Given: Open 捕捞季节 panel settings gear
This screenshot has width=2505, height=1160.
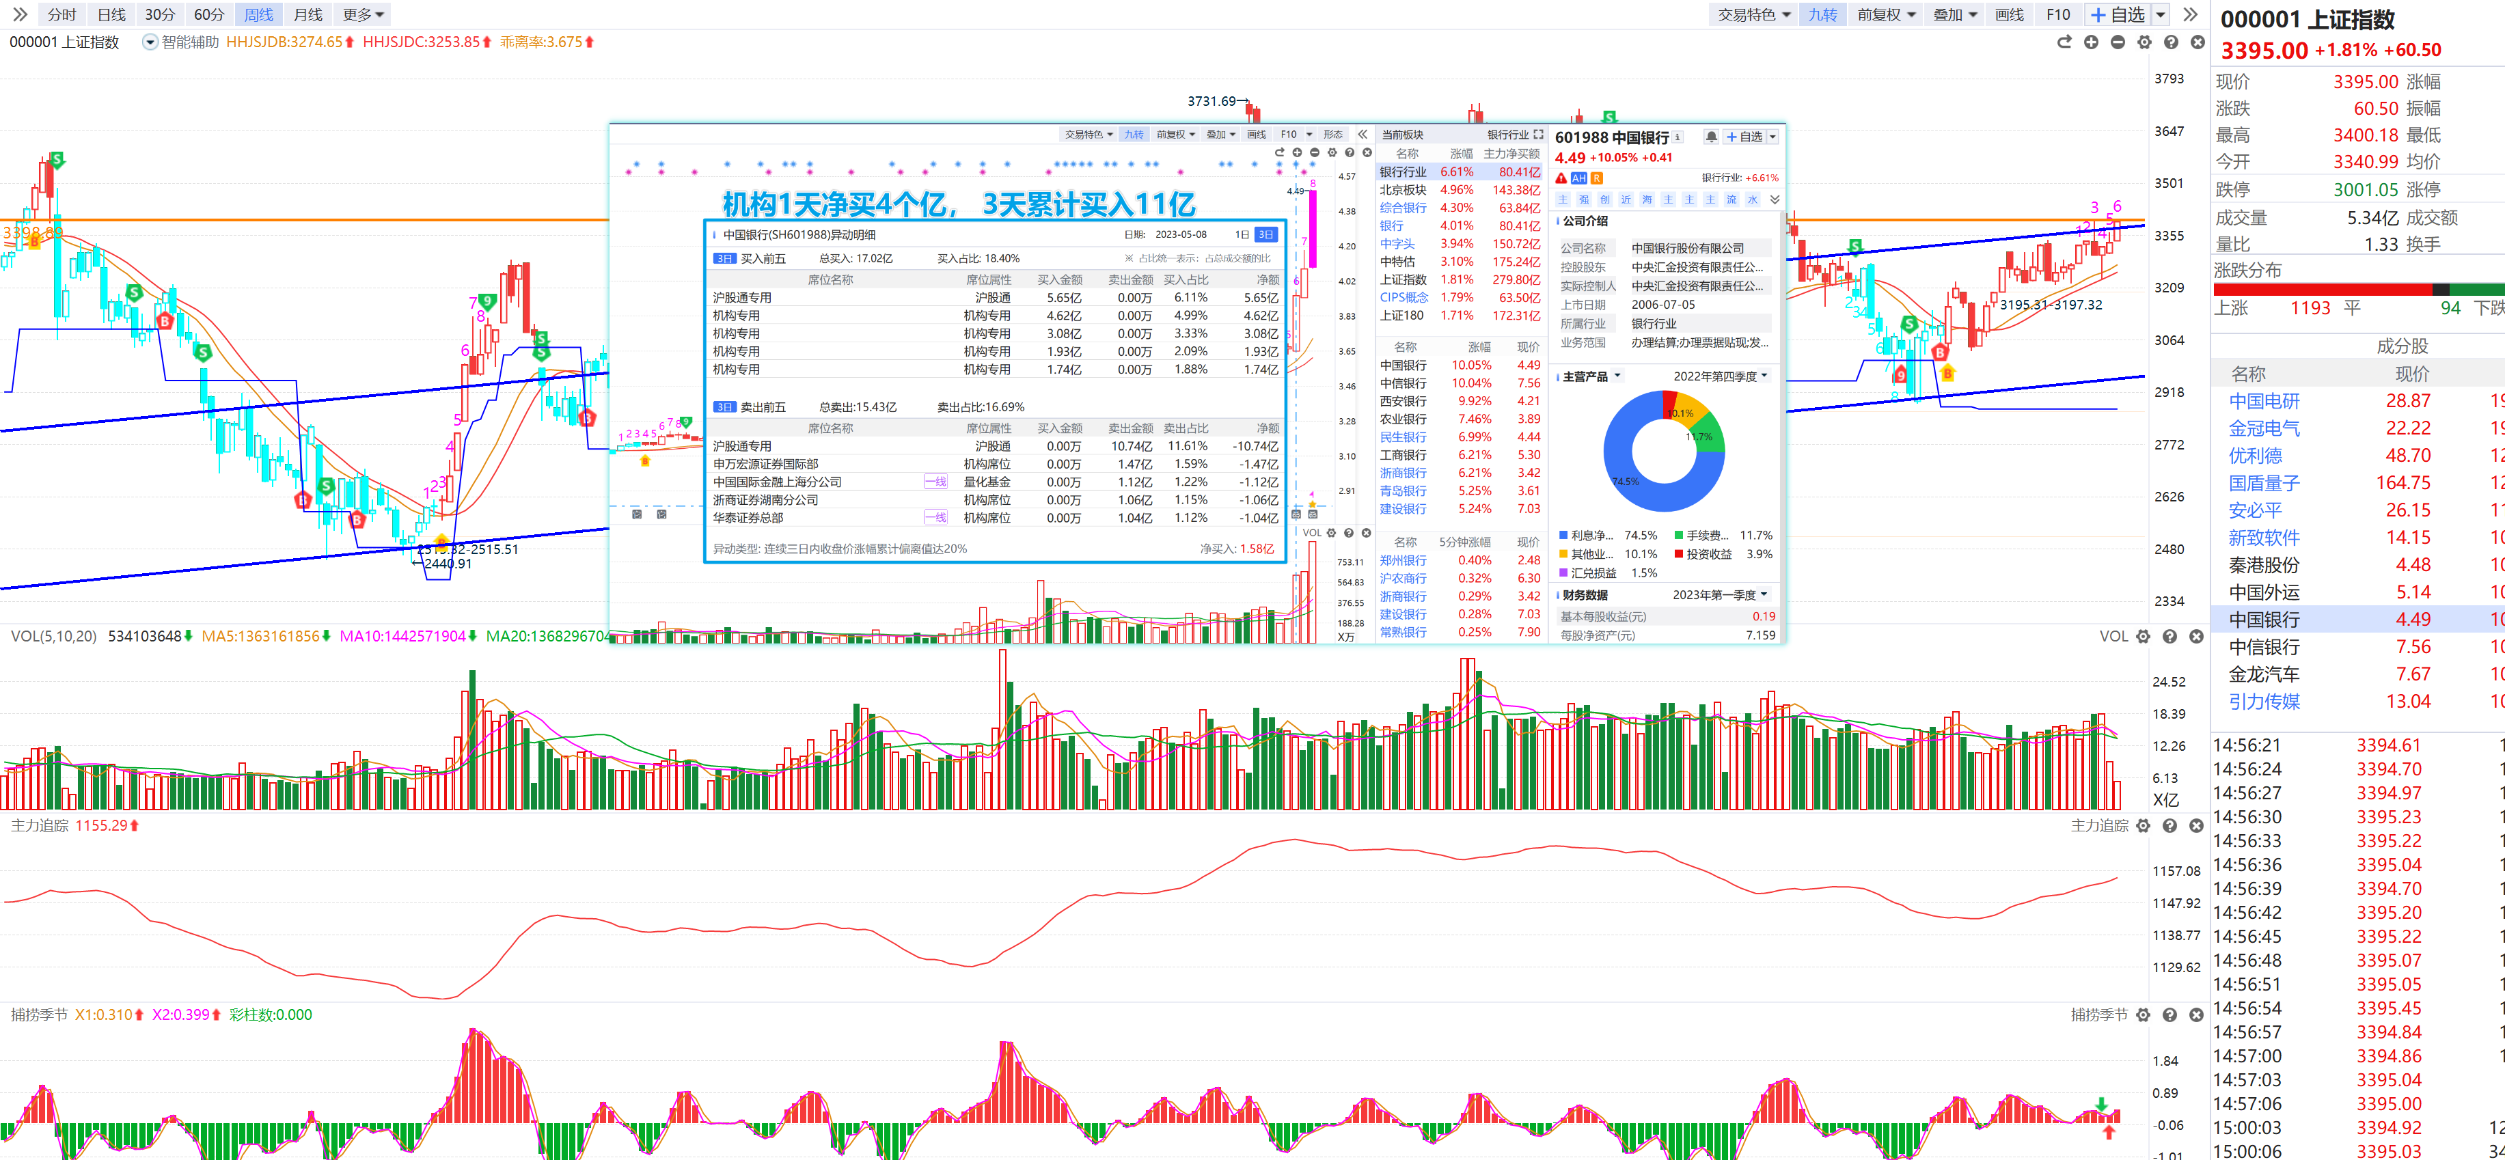Looking at the screenshot, I should tap(2144, 1014).
